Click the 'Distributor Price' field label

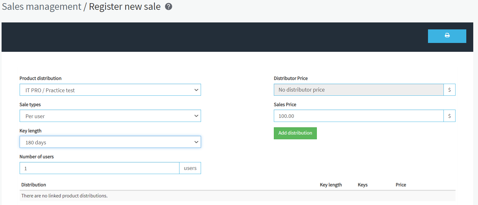tap(291, 78)
